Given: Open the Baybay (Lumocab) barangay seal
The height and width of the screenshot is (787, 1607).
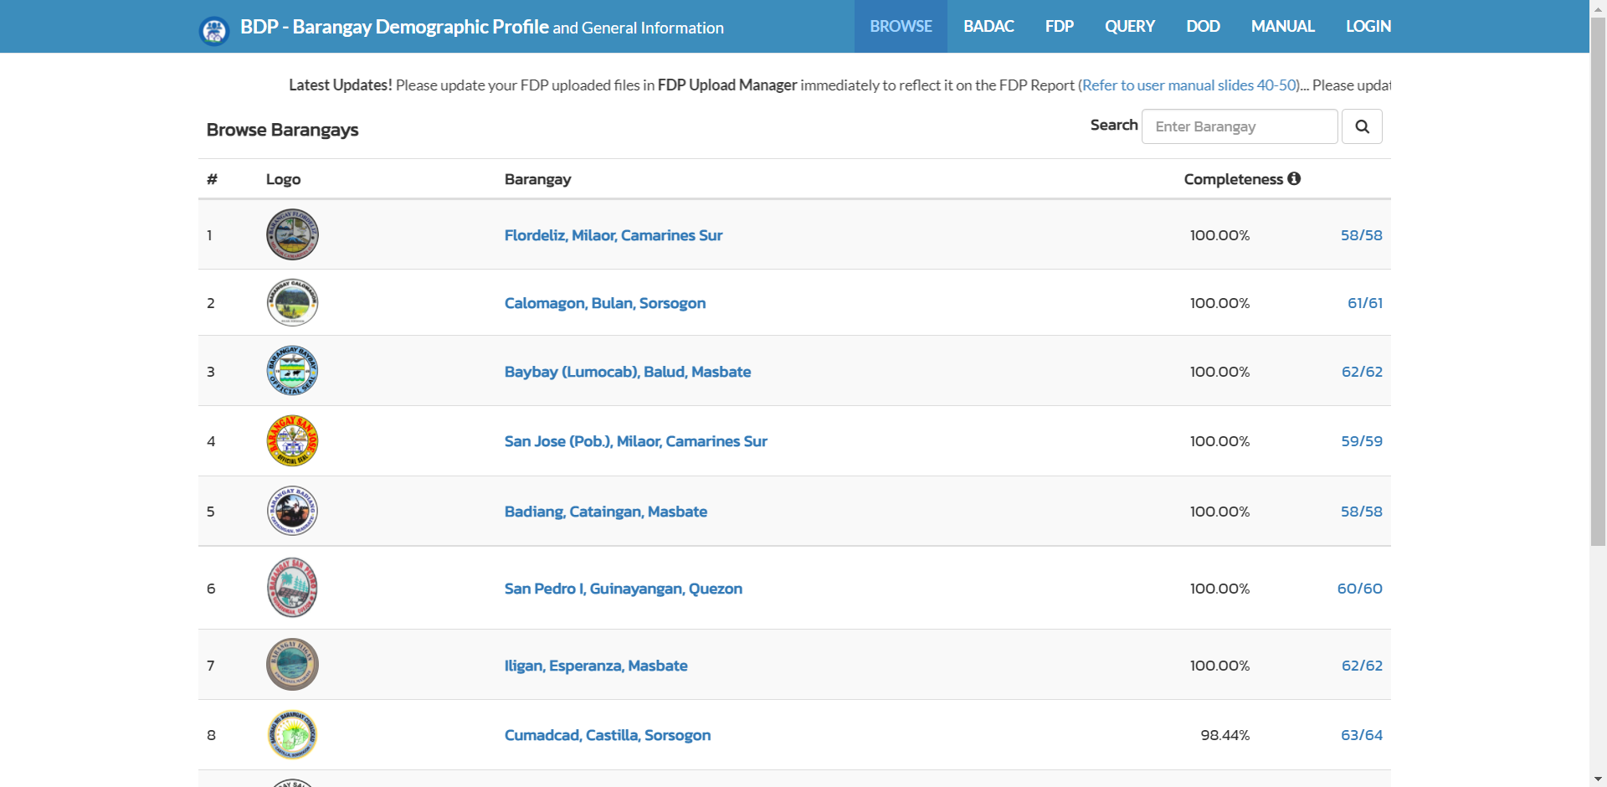Looking at the screenshot, I should (x=292, y=371).
